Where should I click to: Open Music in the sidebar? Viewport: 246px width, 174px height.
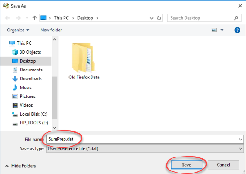click(26, 87)
